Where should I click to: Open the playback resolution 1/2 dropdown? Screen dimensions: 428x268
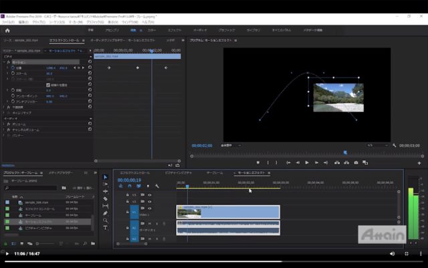point(378,145)
